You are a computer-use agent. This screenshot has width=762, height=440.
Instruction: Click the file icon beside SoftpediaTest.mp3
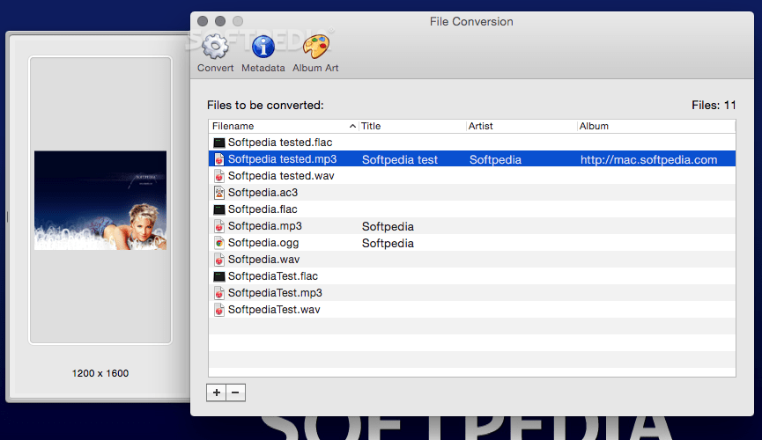(x=219, y=293)
